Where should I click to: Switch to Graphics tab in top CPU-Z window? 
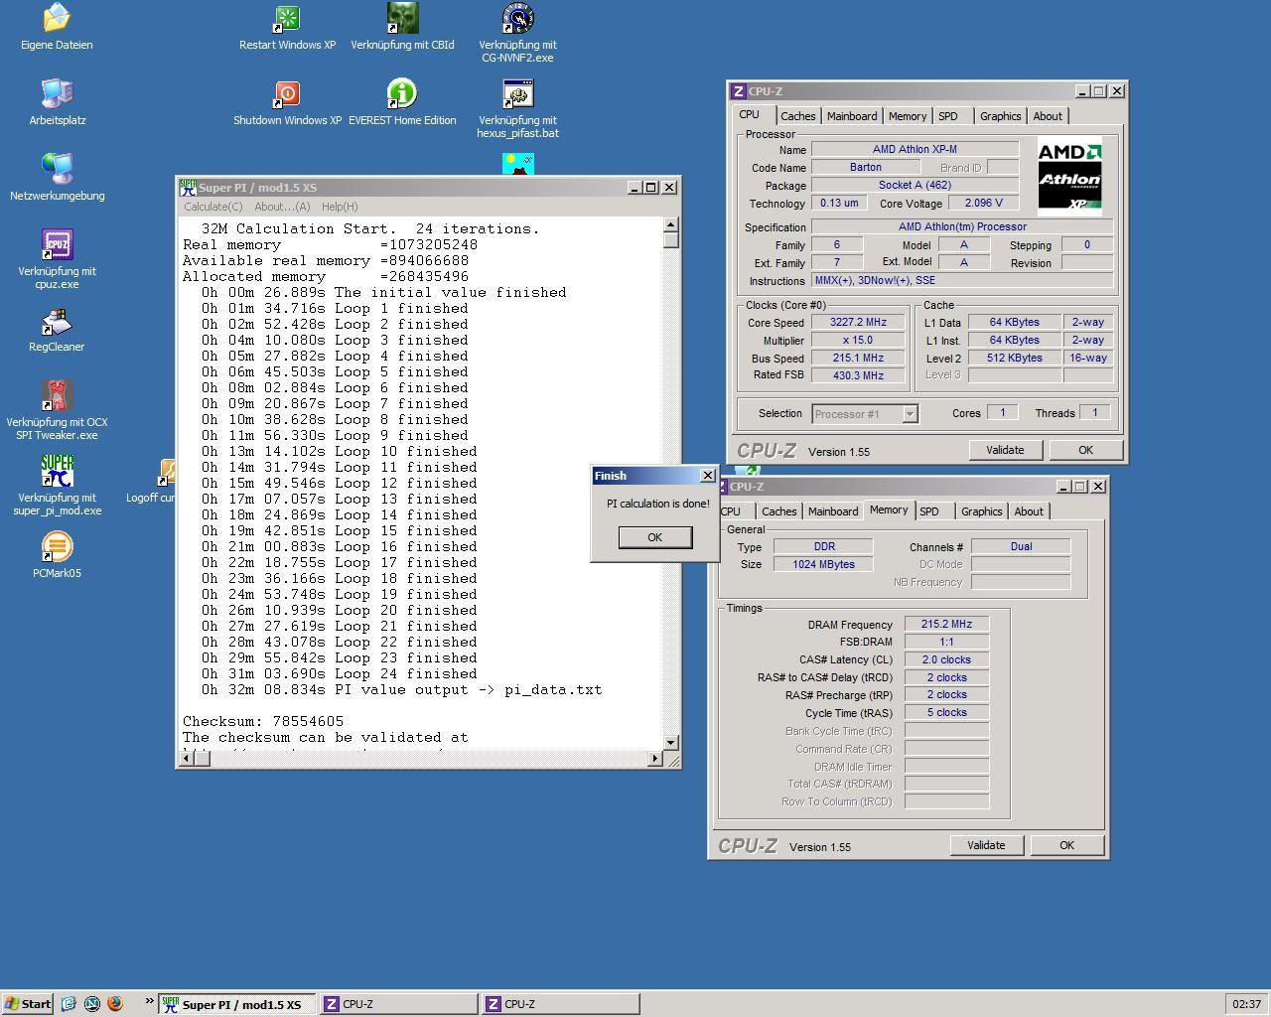click(x=1000, y=116)
